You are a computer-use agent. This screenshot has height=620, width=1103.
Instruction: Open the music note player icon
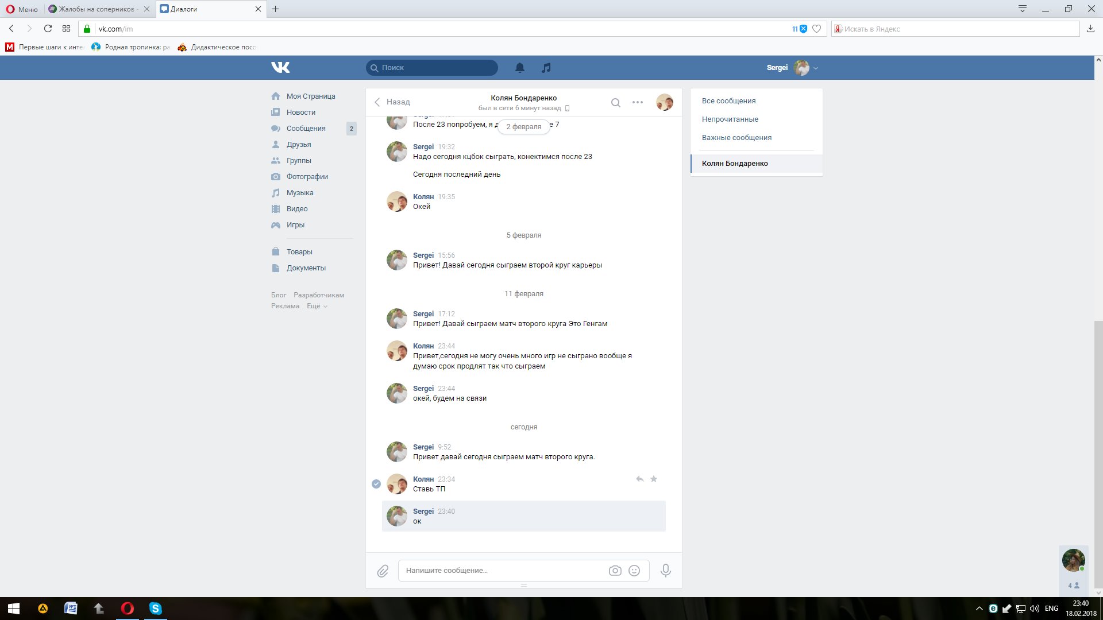tap(546, 68)
